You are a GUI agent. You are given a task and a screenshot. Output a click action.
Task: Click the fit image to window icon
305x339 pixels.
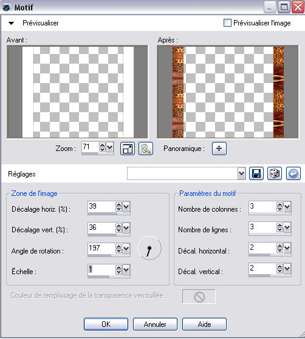[128, 149]
